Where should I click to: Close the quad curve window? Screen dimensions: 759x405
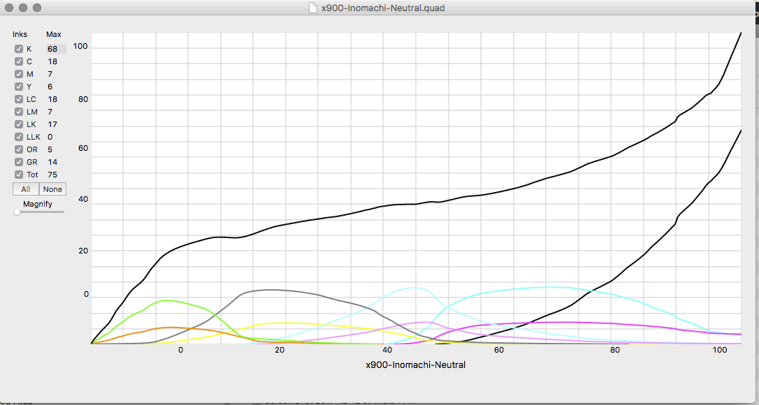pos(9,8)
